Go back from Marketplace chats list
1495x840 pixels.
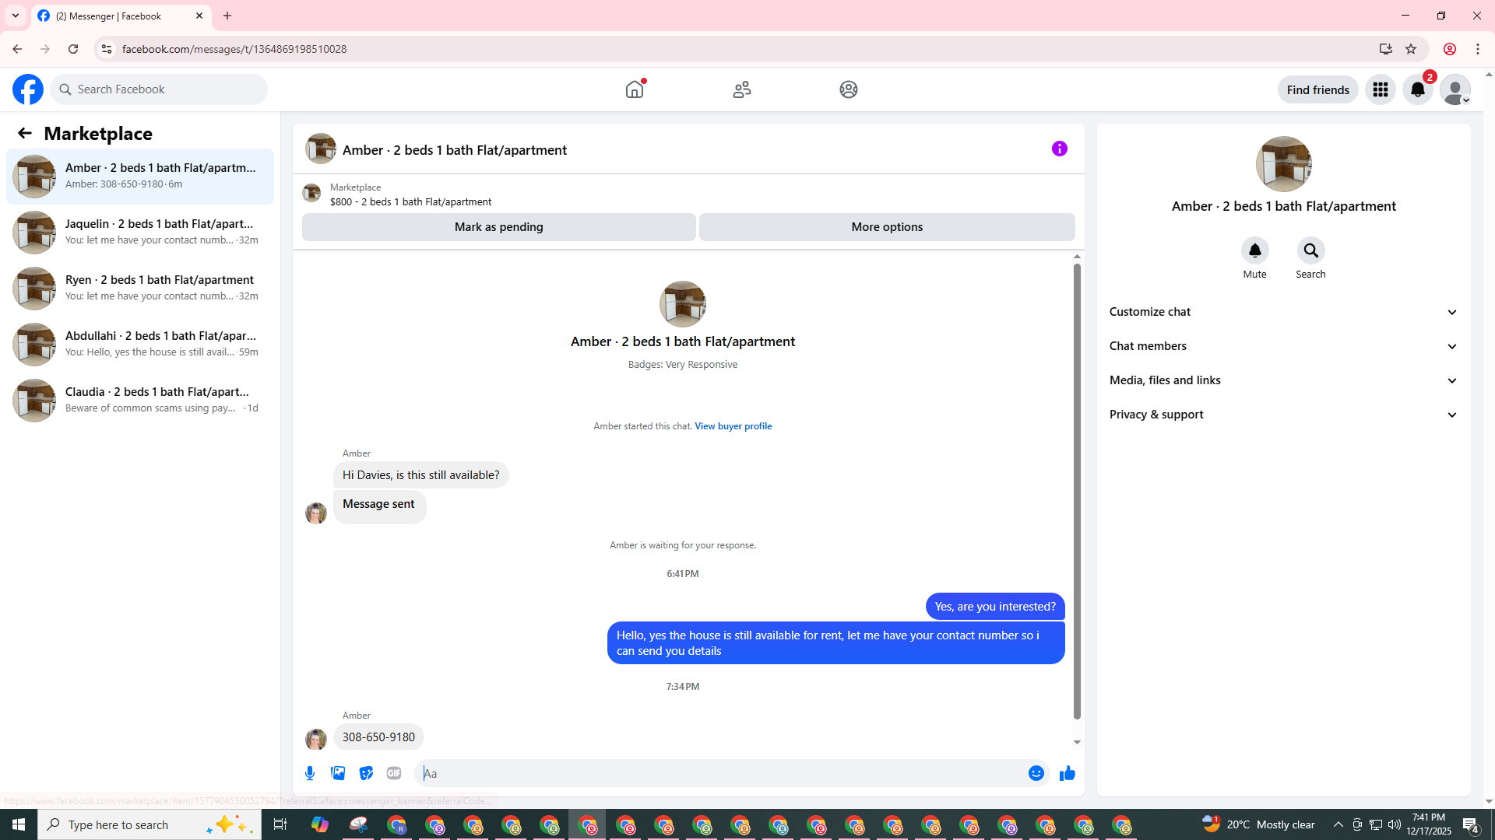coord(25,134)
